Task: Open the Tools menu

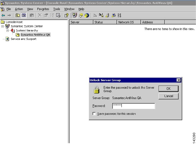Action: (57, 9)
